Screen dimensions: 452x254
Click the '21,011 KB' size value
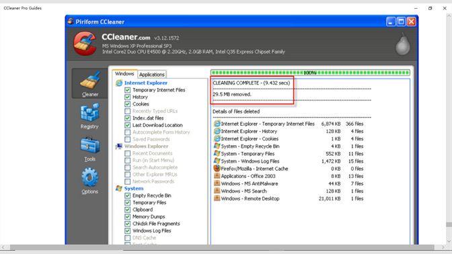point(330,199)
